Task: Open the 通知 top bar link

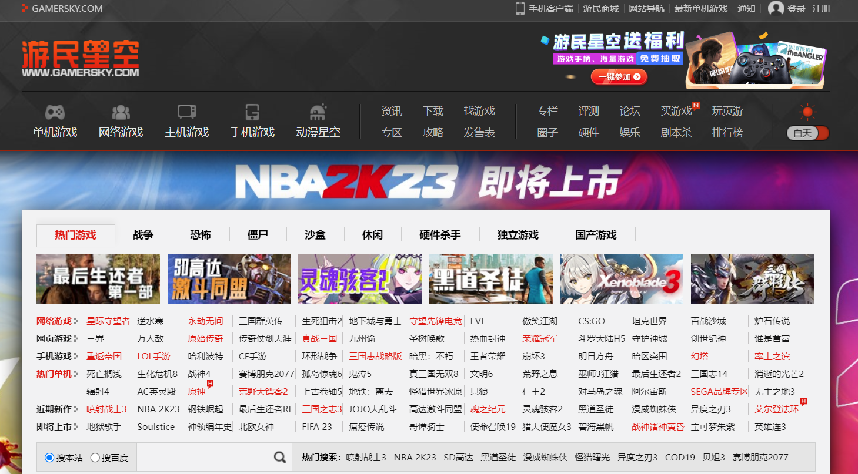Action: click(746, 9)
